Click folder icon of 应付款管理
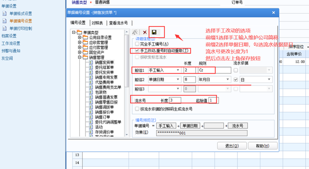 point(85,47)
